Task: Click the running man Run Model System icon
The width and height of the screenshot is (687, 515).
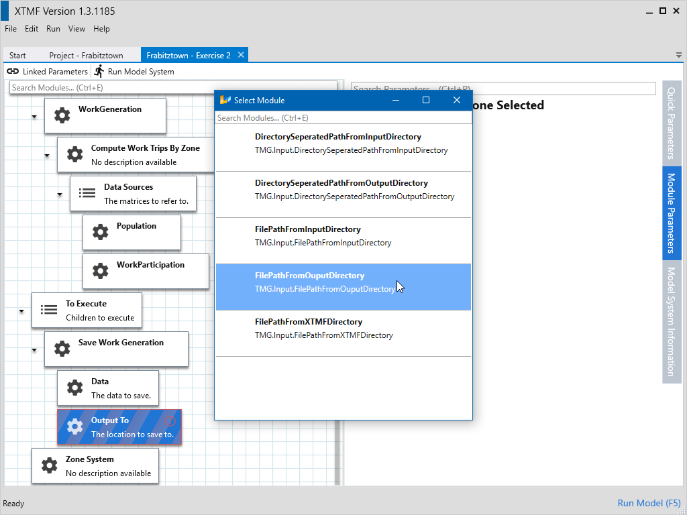Action: [99, 71]
